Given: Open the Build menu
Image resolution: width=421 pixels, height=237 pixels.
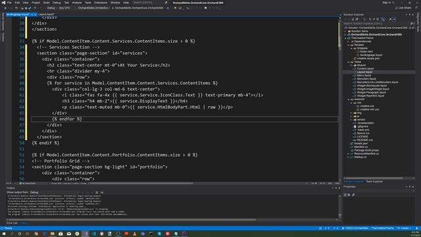Looking at the screenshot, I should (x=46, y=3).
